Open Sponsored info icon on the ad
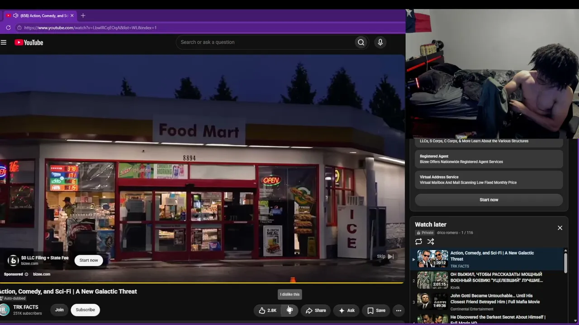The width and height of the screenshot is (579, 325). pos(26,274)
